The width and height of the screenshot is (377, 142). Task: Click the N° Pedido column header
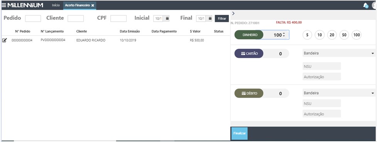click(x=23, y=31)
